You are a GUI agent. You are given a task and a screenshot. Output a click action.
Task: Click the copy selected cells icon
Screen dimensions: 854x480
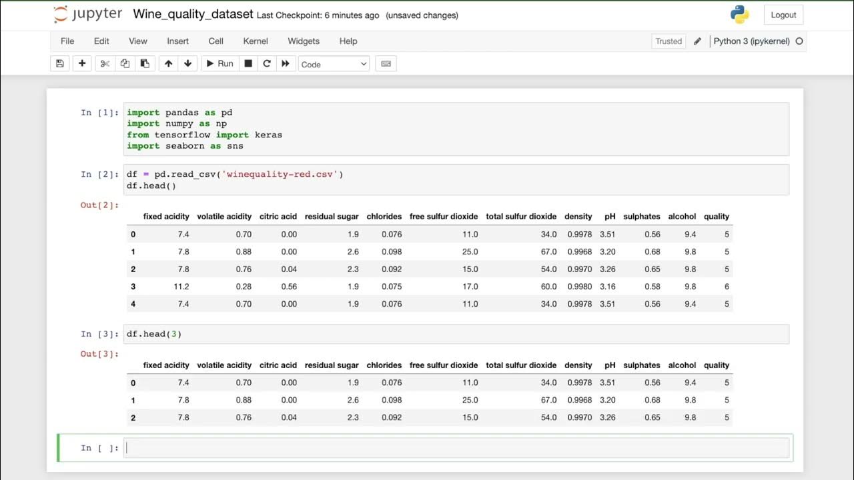pyautogui.click(x=125, y=63)
